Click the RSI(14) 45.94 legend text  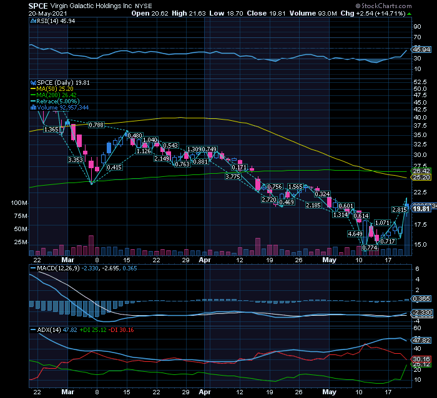pyautogui.click(x=56, y=21)
